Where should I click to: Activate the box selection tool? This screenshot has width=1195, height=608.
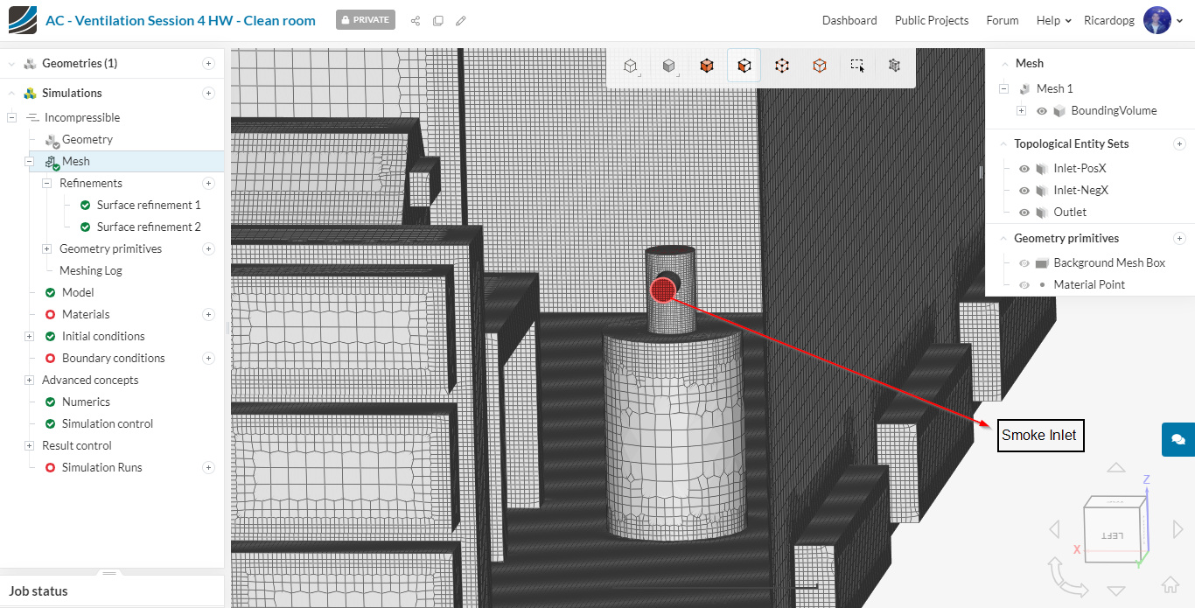[857, 66]
